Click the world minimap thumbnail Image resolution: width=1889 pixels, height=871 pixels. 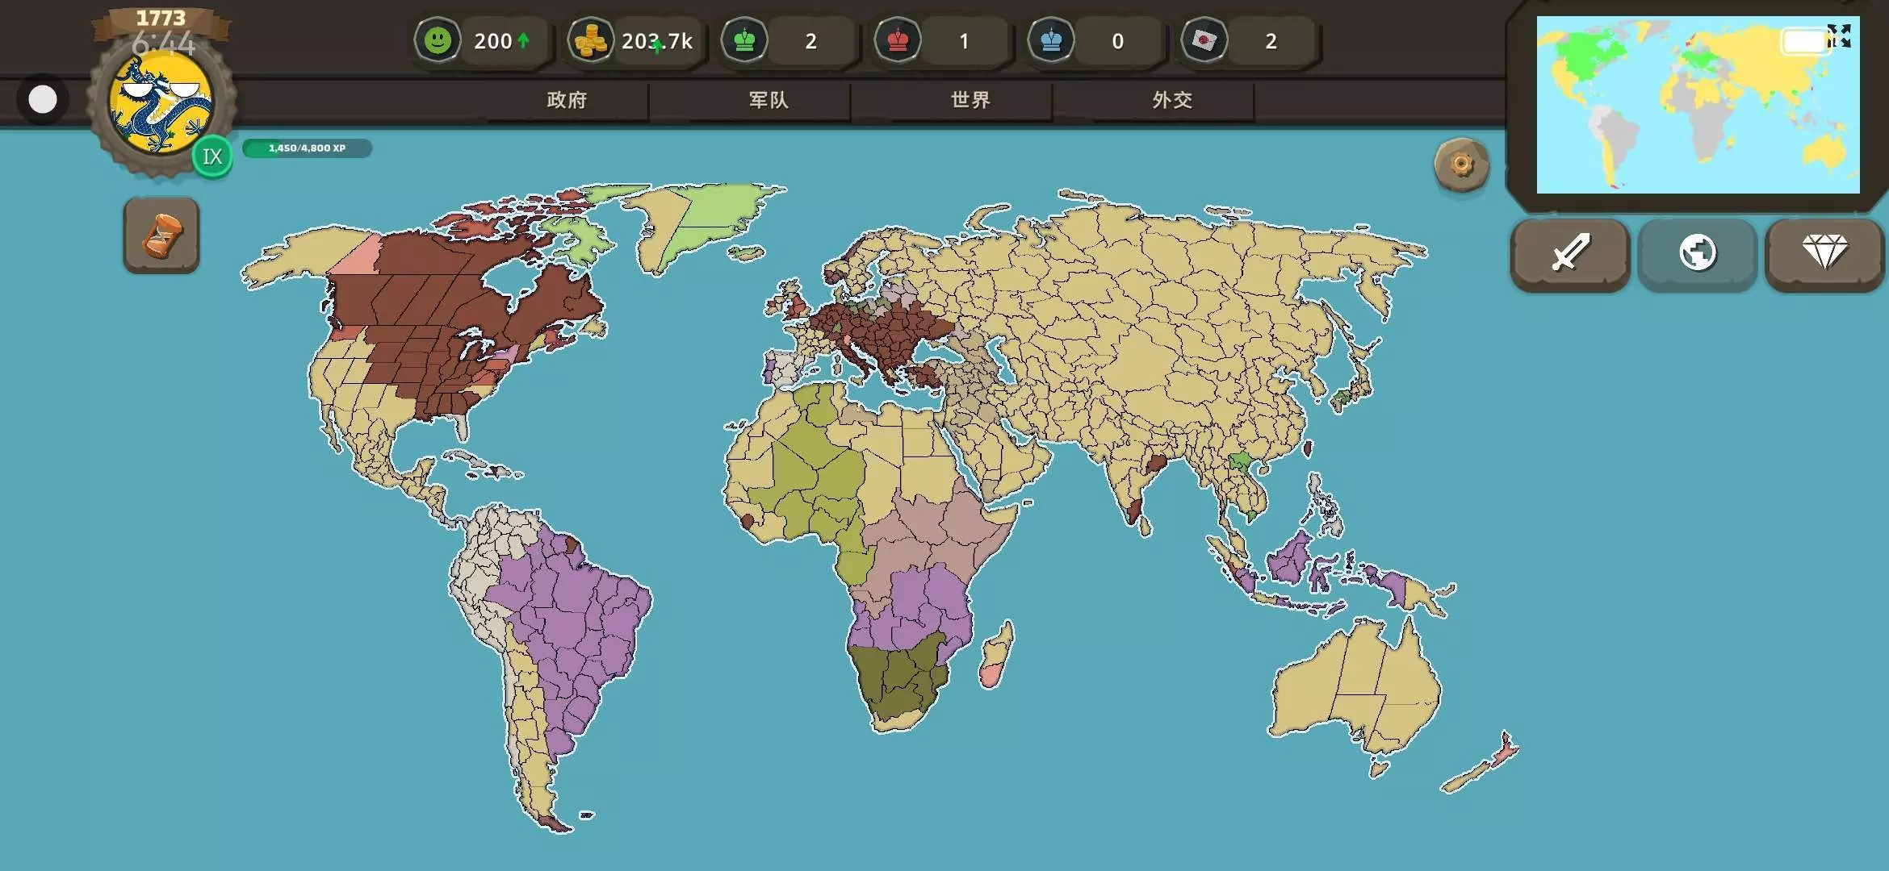point(1679,113)
